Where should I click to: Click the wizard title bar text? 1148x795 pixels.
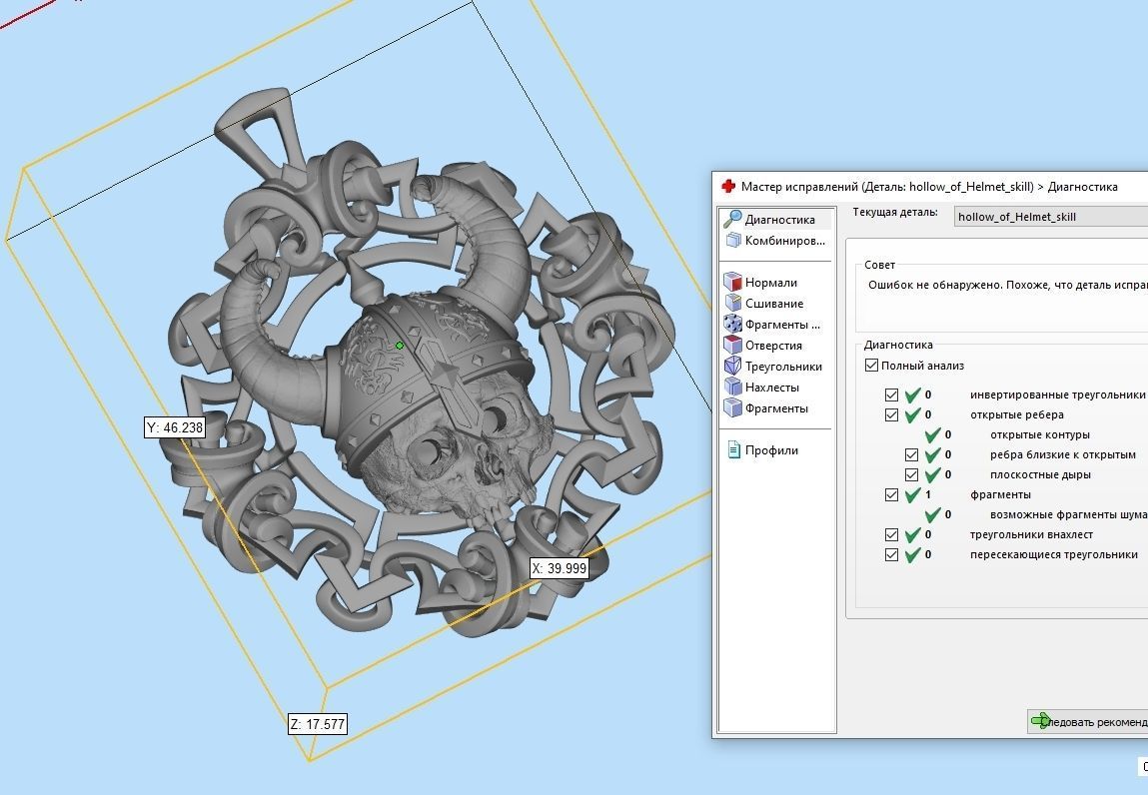click(929, 186)
